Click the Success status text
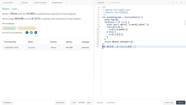The image size is (186, 105). pyautogui.click(x=6, y=9)
